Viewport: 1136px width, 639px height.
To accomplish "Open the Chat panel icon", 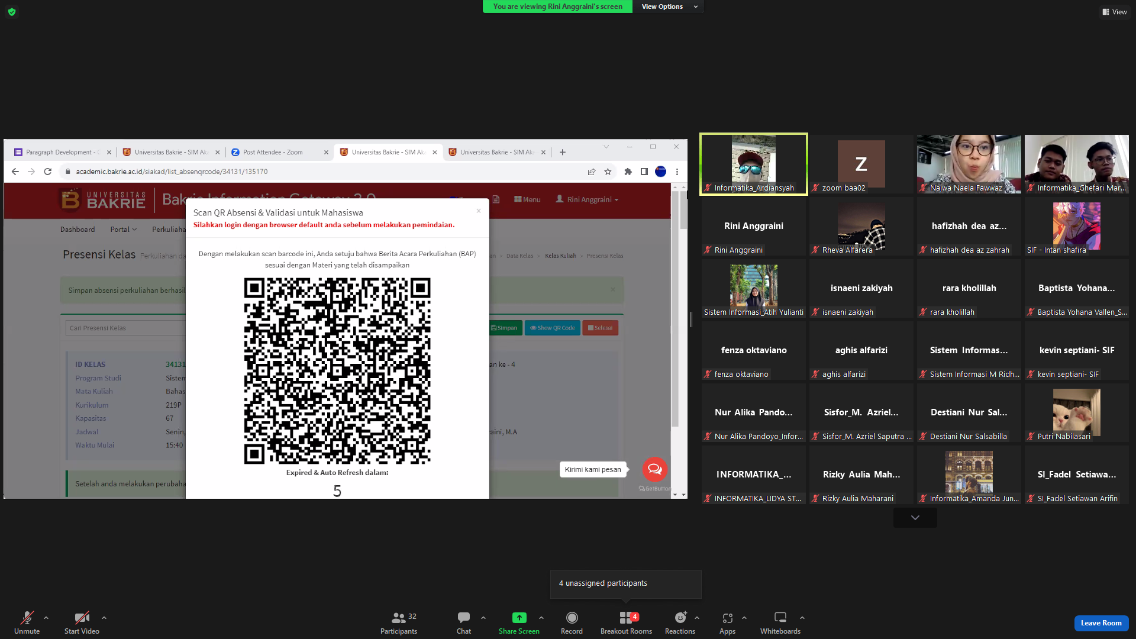I will click(464, 618).
